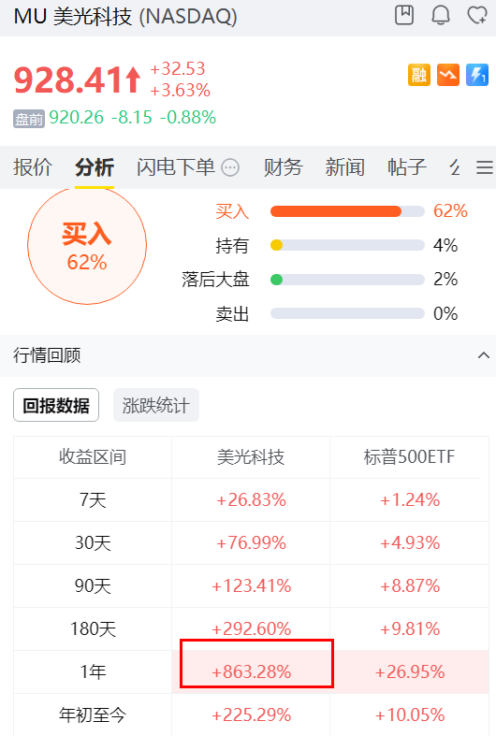This screenshot has width=496, height=736.
Task: Click the 年初至今 row label
Action: [93, 715]
